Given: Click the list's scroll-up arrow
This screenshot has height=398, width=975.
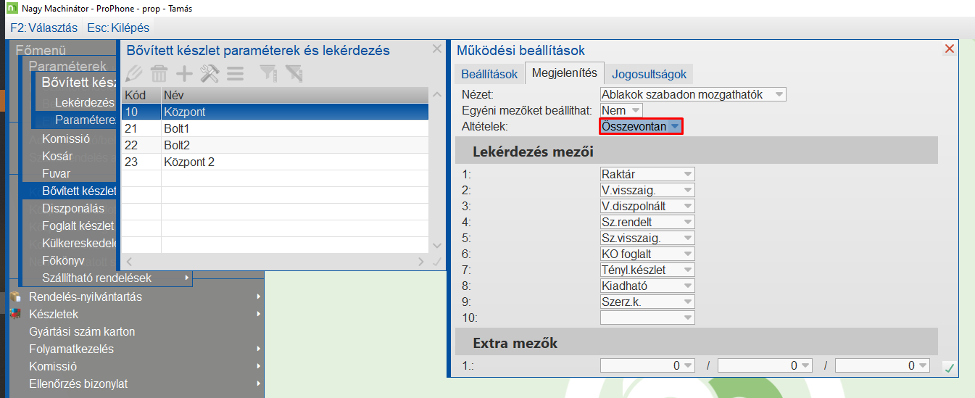Looking at the screenshot, I should (x=436, y=94).
